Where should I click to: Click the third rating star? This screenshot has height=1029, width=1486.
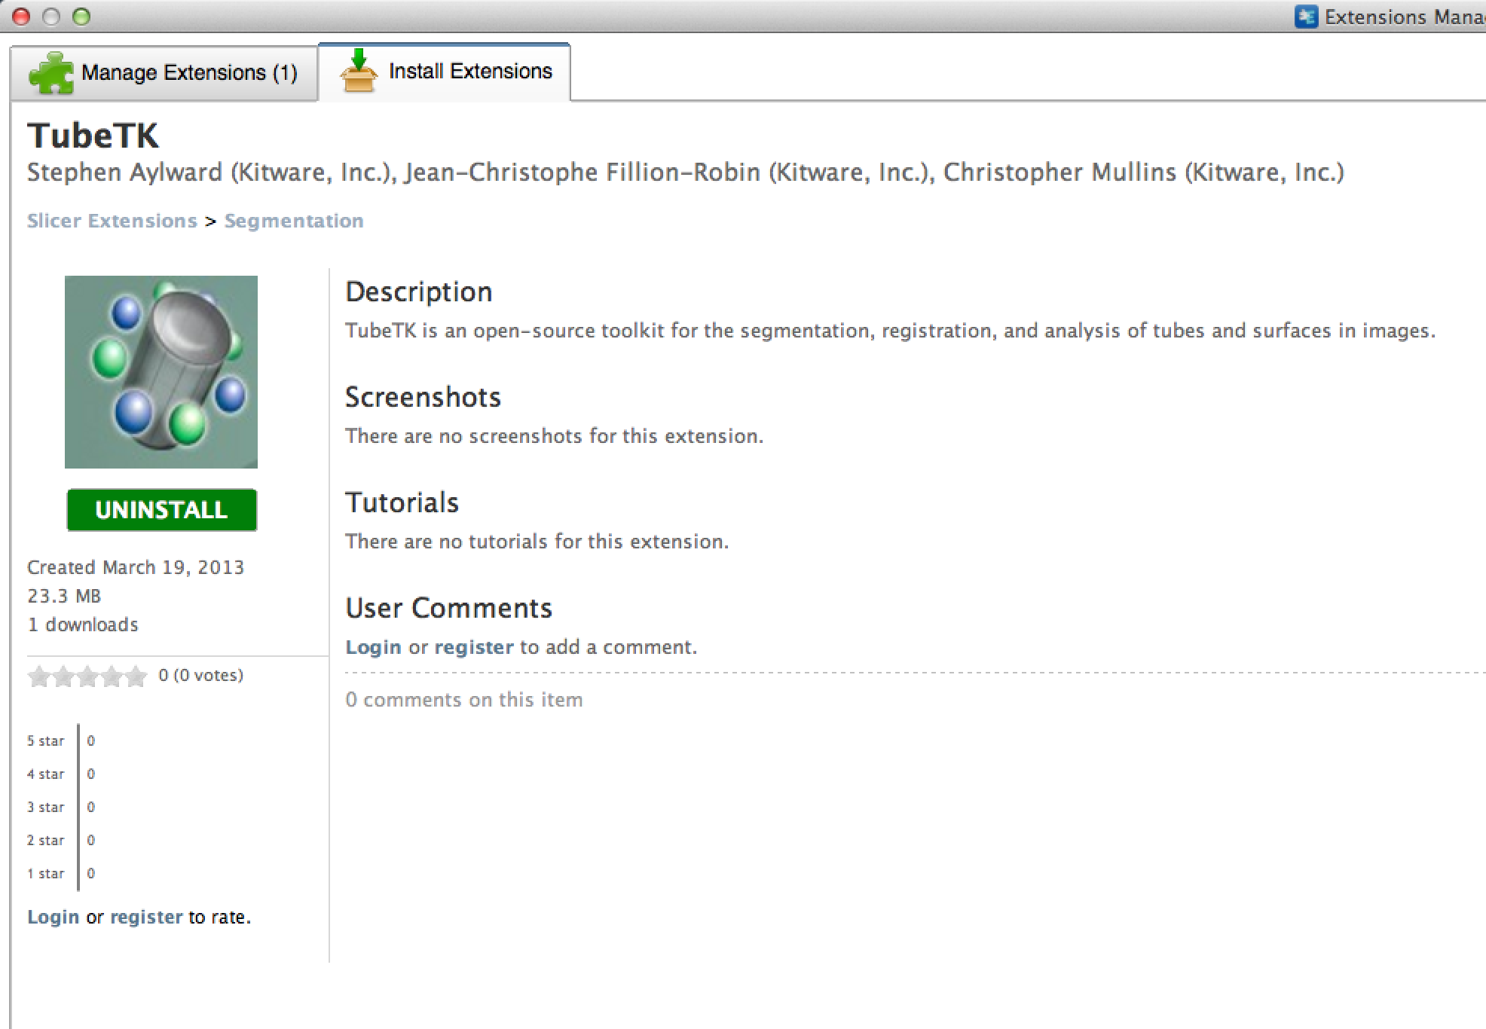pos(87,676)
